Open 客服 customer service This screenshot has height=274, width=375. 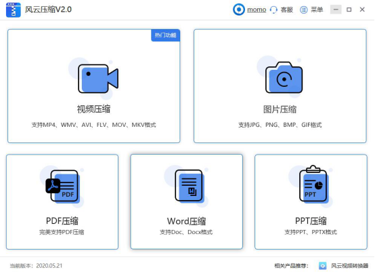(x=286, y=9)
